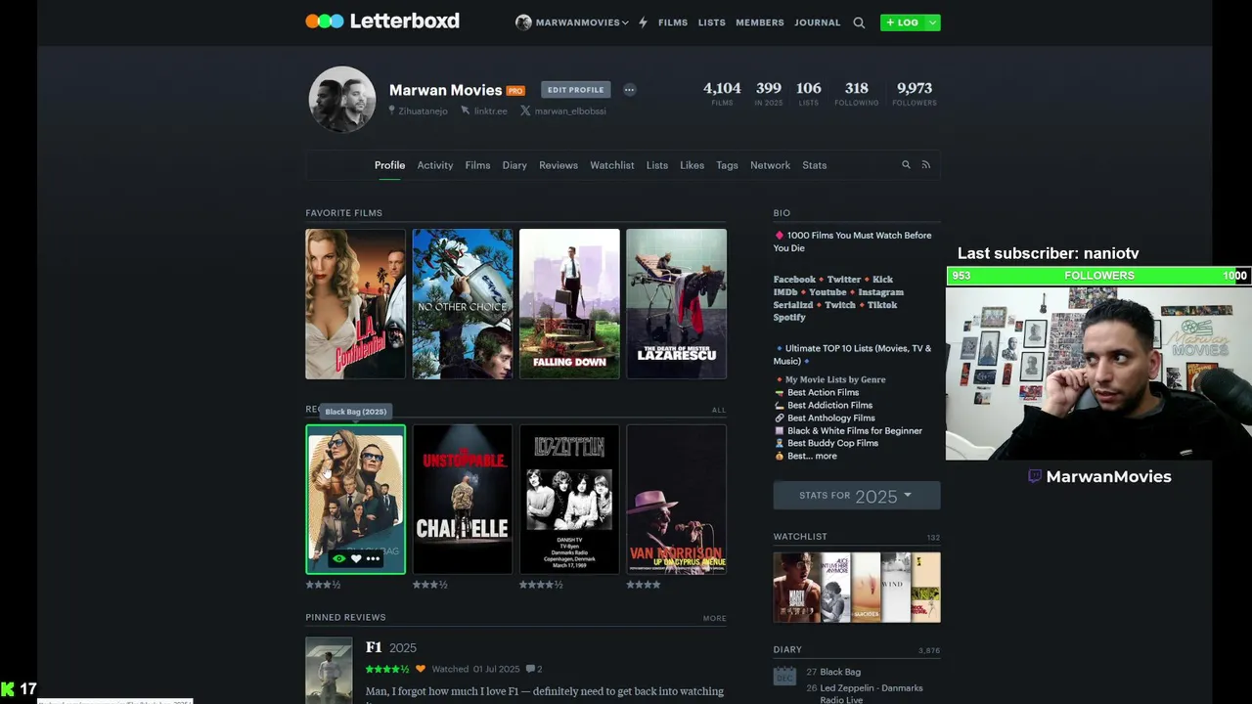Click the diary calendar icon
The width and height of the screenshot is (1252, 704).
(784, 676)
